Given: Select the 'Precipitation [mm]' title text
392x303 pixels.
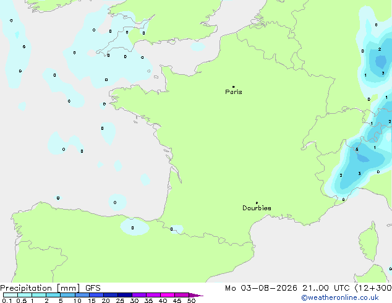Looking at the screenshot, I should (x=40, y=288).
